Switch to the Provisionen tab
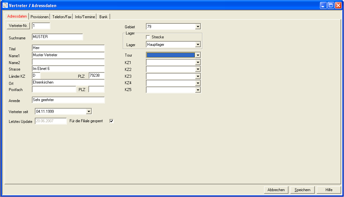Viewport: 344px width, 197px height. (40, 17)
